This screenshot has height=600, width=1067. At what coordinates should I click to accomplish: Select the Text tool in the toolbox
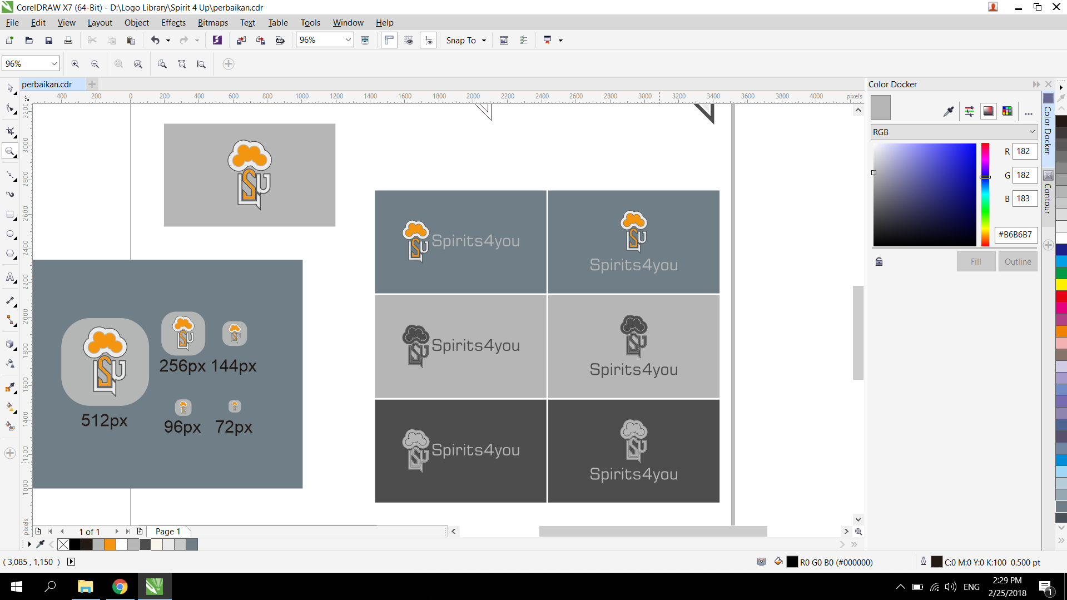click(x=10, y=277)
